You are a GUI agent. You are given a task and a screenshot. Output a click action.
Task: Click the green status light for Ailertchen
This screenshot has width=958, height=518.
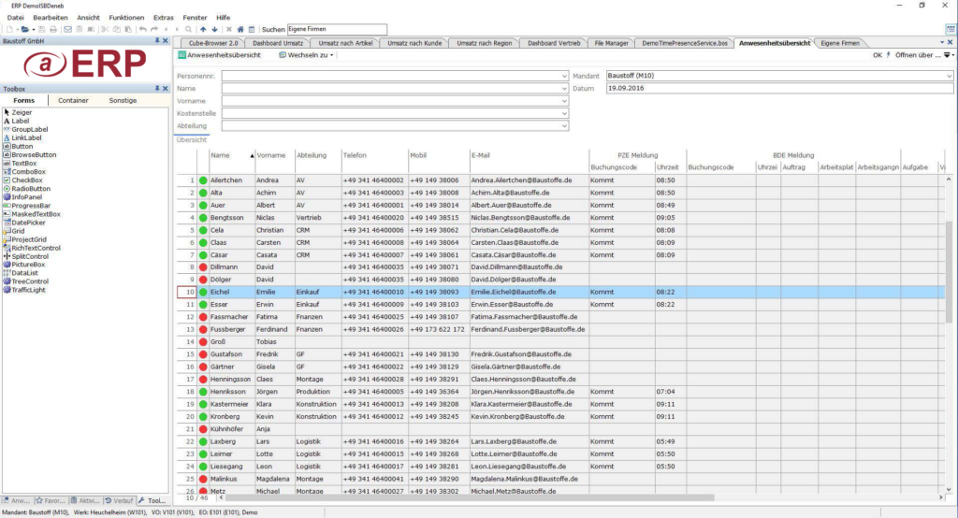(x=202, y=180)
